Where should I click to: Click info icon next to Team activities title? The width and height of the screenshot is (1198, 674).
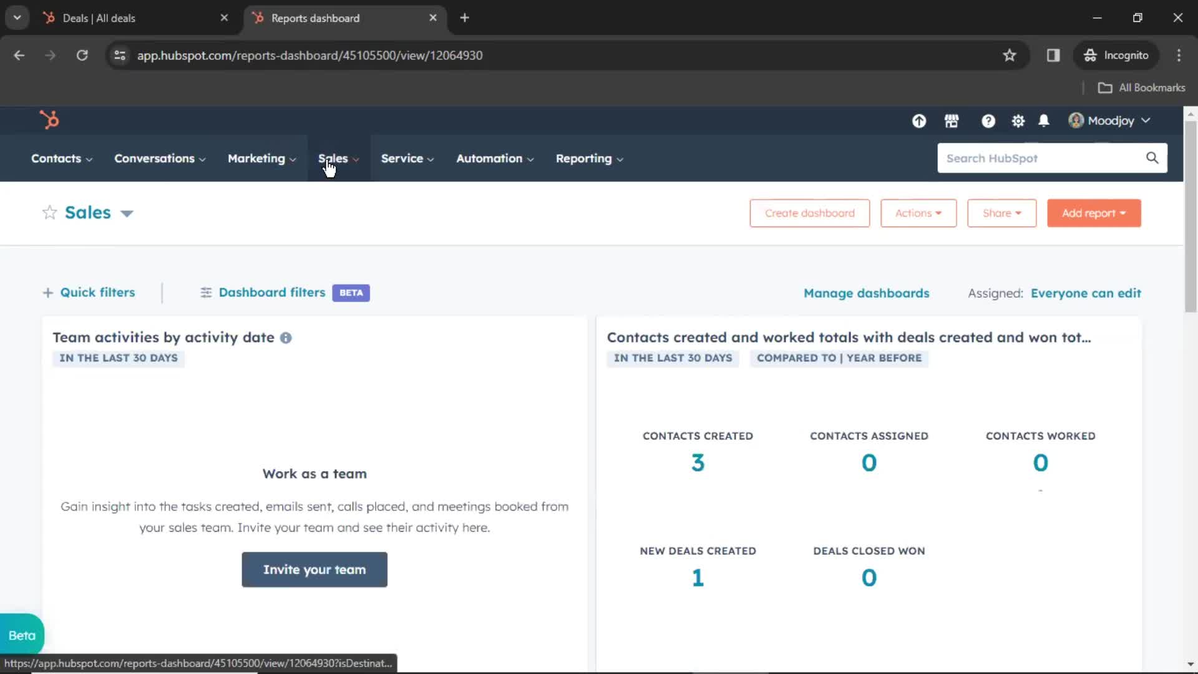click(x=286, y=338)
